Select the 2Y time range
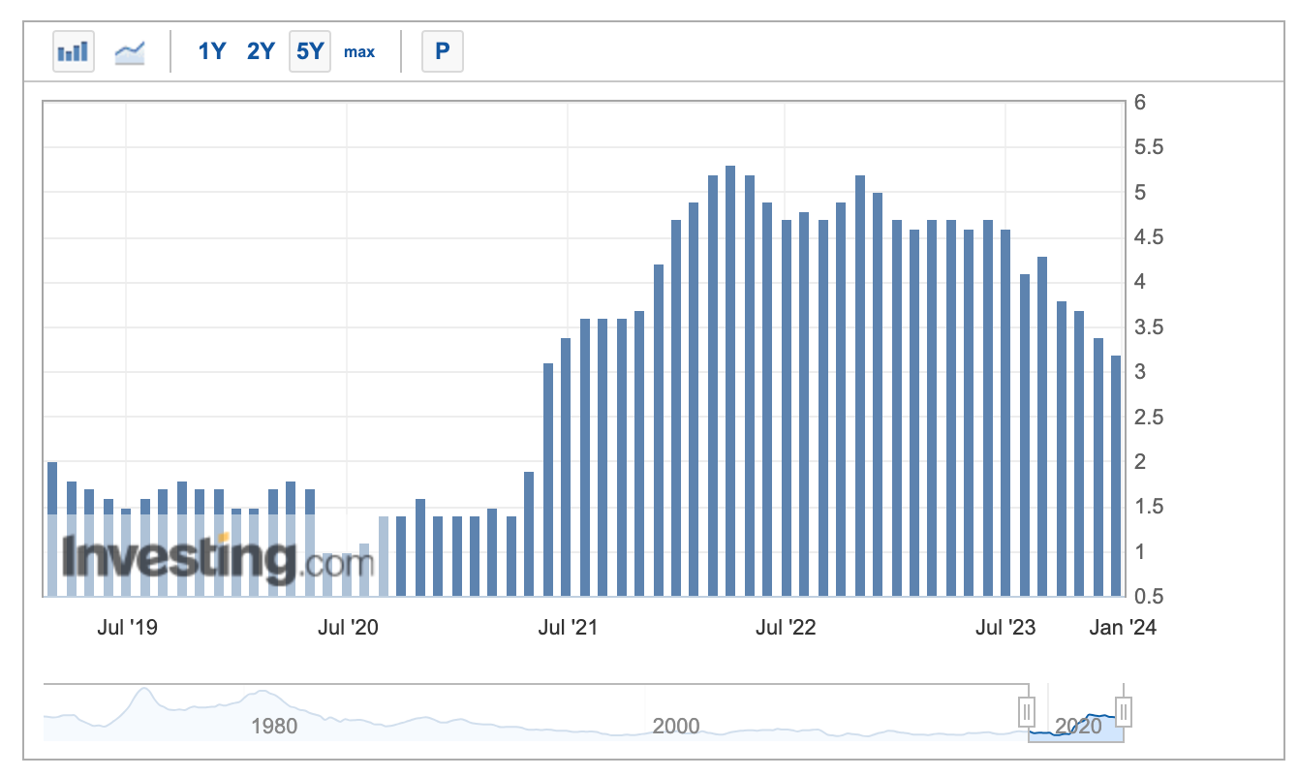 [x=261, y=51]
